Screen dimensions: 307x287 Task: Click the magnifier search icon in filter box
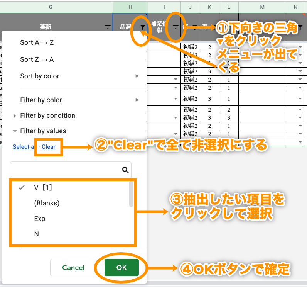coord(125,170)
